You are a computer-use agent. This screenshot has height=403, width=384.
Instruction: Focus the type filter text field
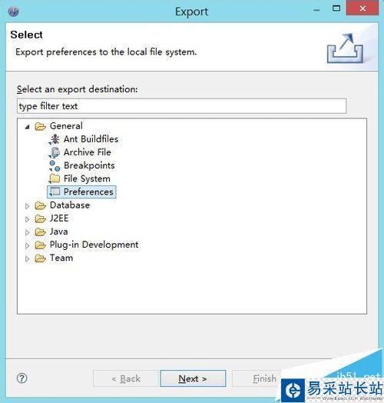182,106
